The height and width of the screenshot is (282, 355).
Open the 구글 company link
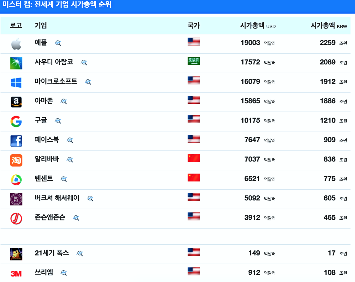41,120
